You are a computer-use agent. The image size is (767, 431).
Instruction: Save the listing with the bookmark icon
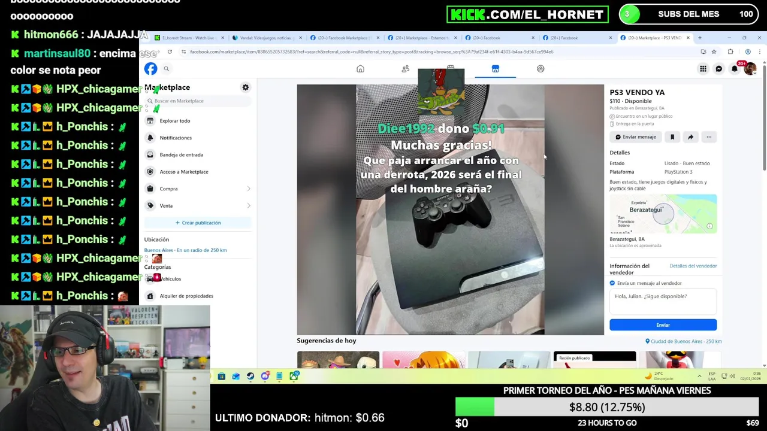[x=672, y=137]
